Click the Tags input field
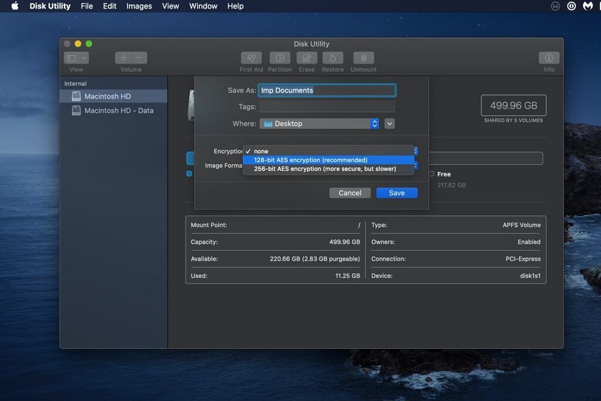Viewport: 601px width, 401px height. tap(327, 107)
